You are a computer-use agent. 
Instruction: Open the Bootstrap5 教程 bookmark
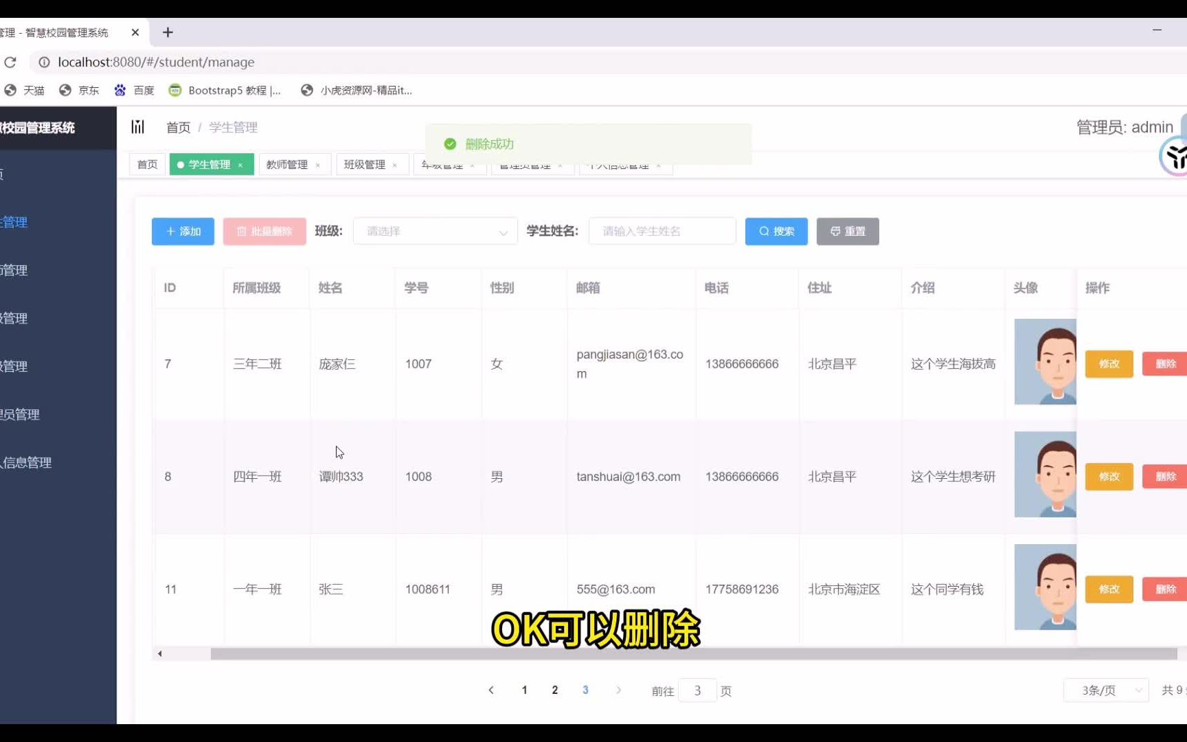[x=225, y=90]
